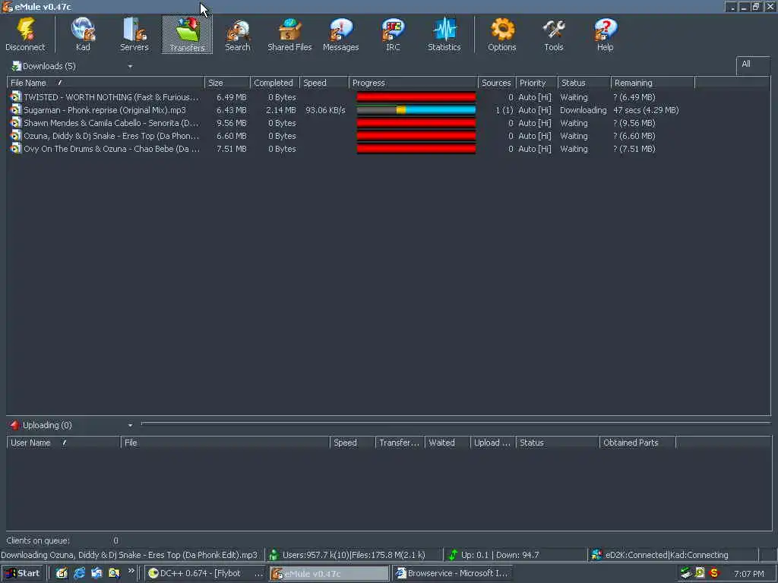Click the Ovy On The Drums progress bar
The height and width of the screenshot is (583, 778).
(416, 149)
